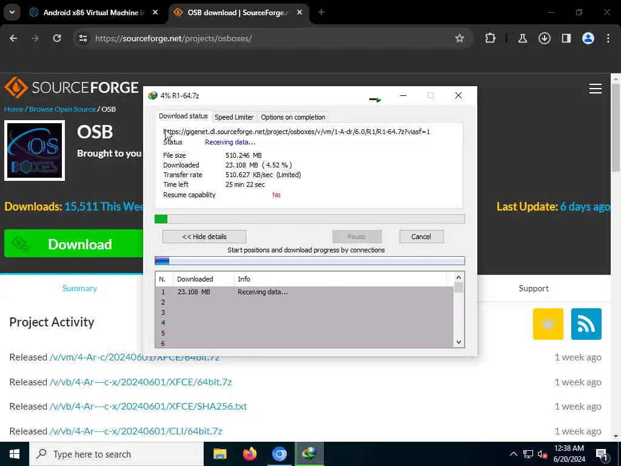Open Chrome three-dot menu

coord(608,38)
